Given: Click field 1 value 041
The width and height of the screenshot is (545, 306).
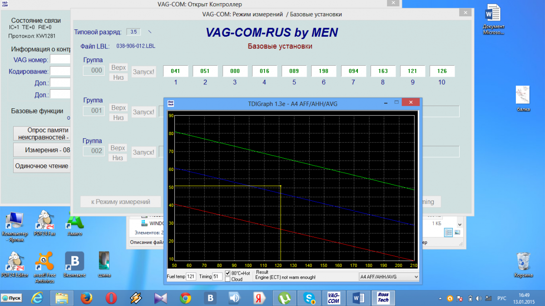Looking at the screenshot, I should pos(175,71).
